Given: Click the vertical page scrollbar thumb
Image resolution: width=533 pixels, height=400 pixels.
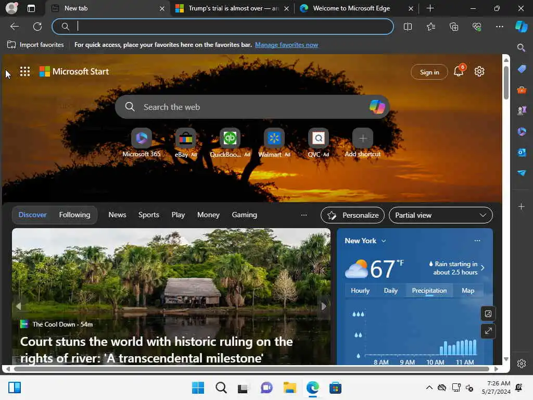Looking at the screenshot, I should pyautogui.click(x=506, y=83).
